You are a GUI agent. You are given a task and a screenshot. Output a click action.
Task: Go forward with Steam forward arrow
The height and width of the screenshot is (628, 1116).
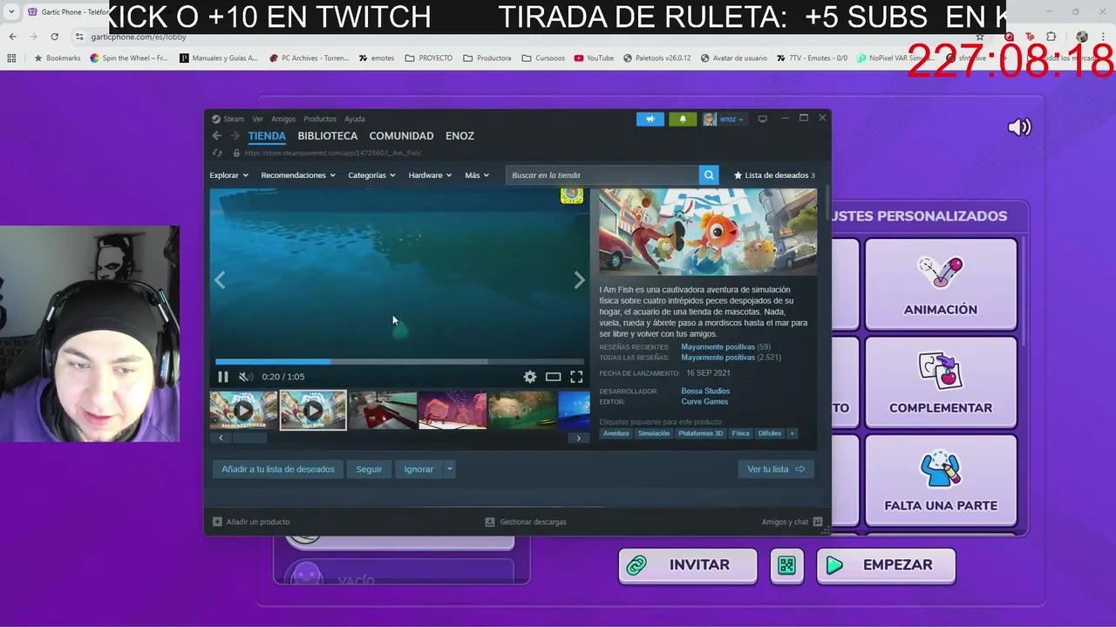(235, 135)
